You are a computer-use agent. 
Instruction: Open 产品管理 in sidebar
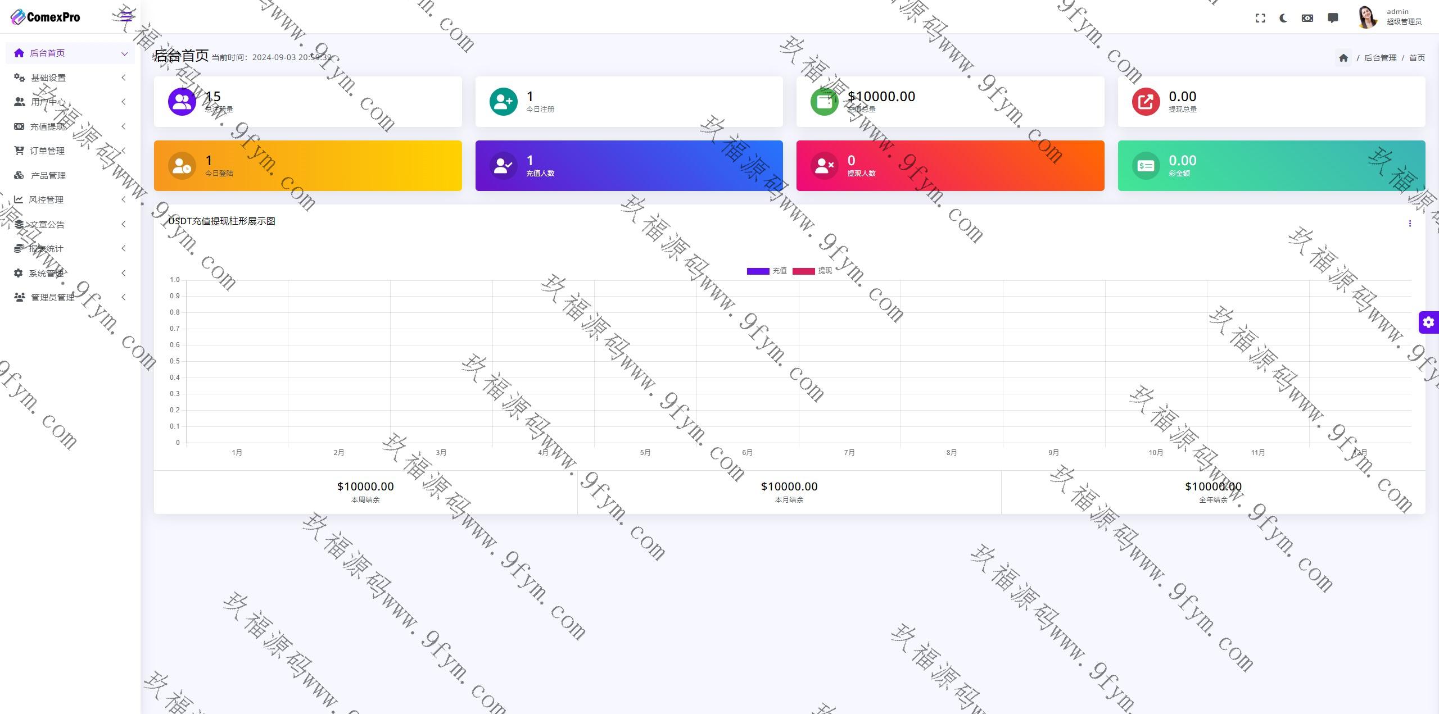click(x=48, y=176)
